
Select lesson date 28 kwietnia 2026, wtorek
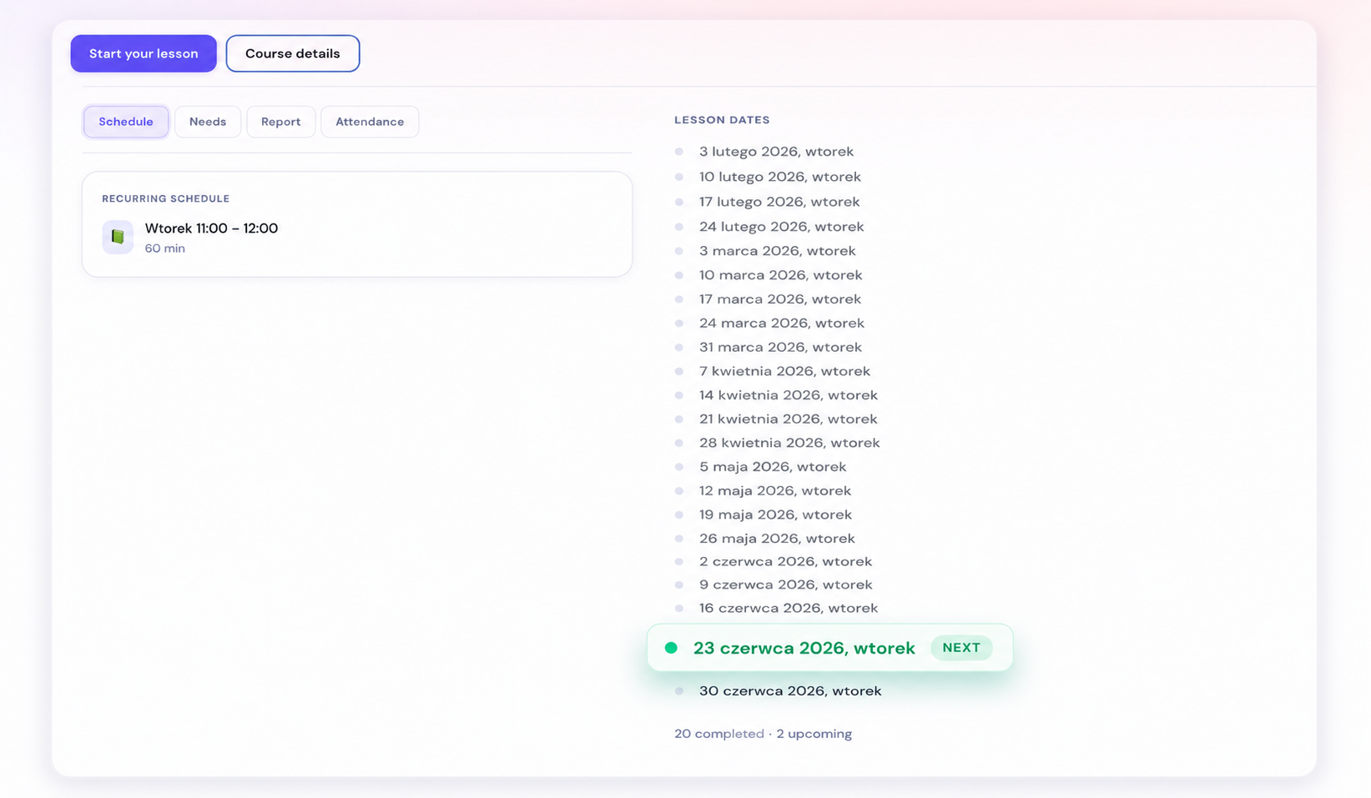pos(789,444)
